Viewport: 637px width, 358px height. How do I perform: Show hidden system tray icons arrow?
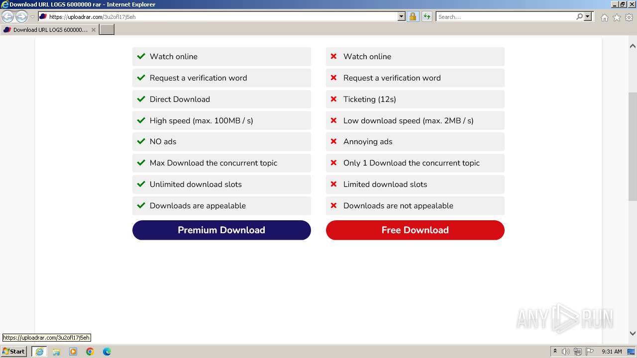(x=555, y=352)
